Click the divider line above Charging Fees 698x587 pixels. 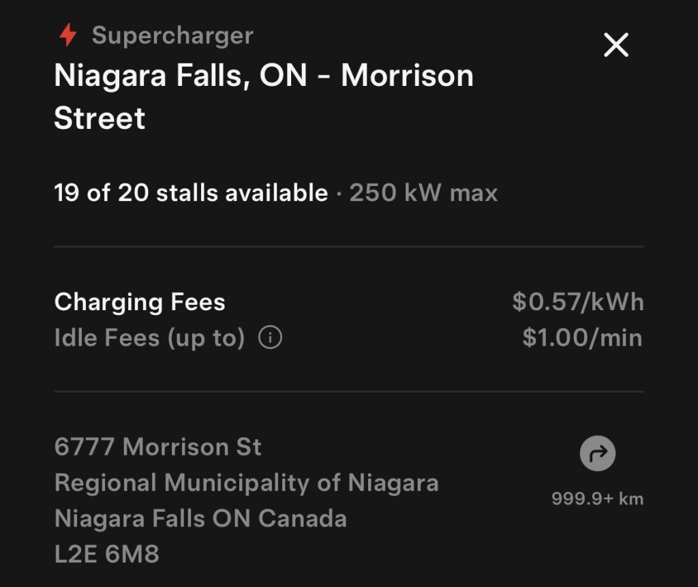click(x=348, y=246)
